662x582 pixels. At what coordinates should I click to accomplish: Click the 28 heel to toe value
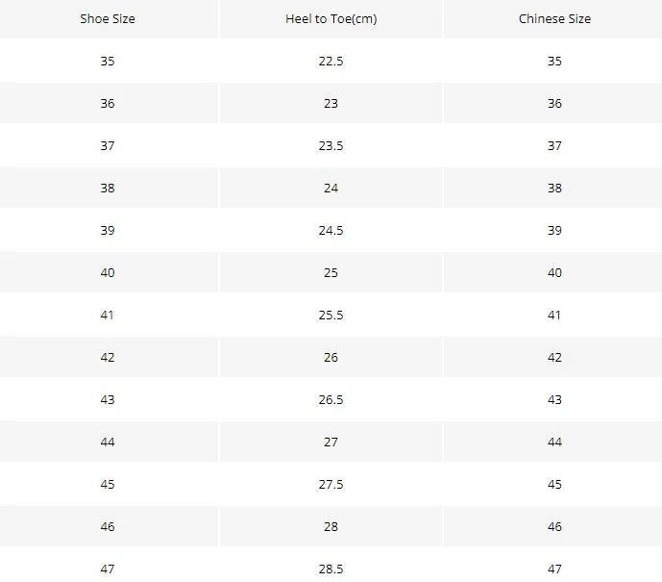[x=331, y=526]
